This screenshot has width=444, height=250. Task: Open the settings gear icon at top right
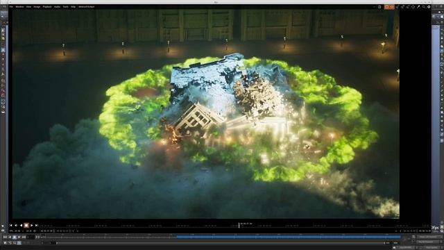[429, 6]
